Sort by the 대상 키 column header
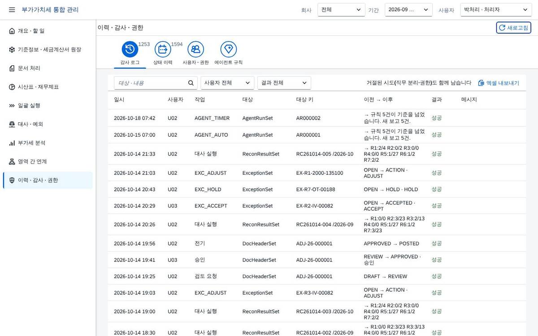The image size is (538, 336). [305, 99]
